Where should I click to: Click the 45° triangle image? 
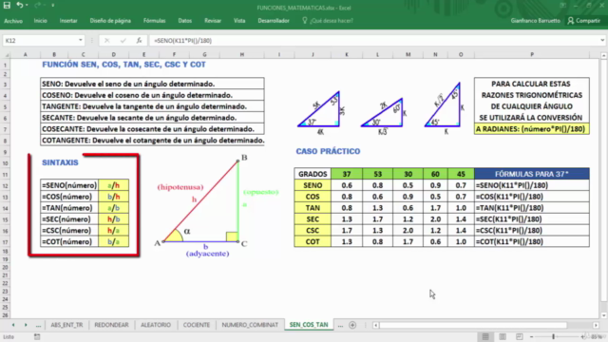pyautogui.click(x=445, y=107)
